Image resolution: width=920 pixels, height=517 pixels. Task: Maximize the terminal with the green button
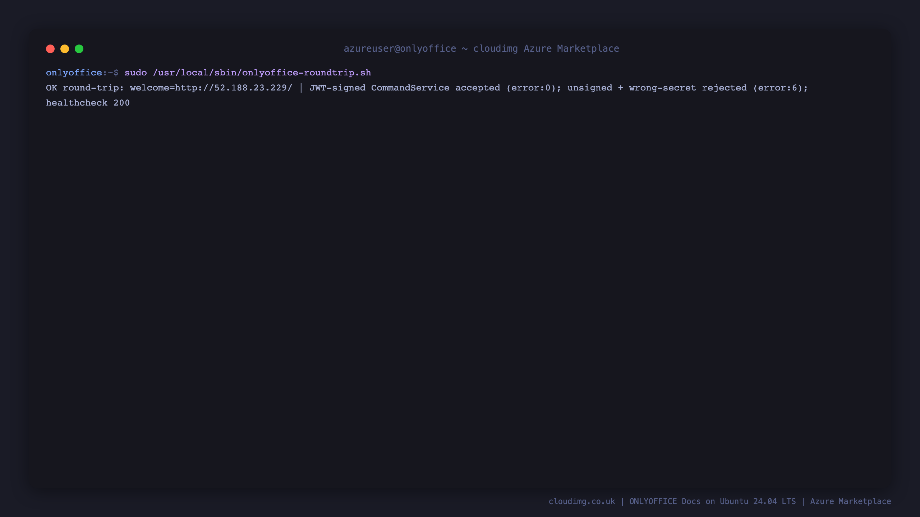(79, 49)
